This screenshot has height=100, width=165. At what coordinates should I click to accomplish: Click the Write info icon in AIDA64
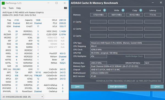123,10
